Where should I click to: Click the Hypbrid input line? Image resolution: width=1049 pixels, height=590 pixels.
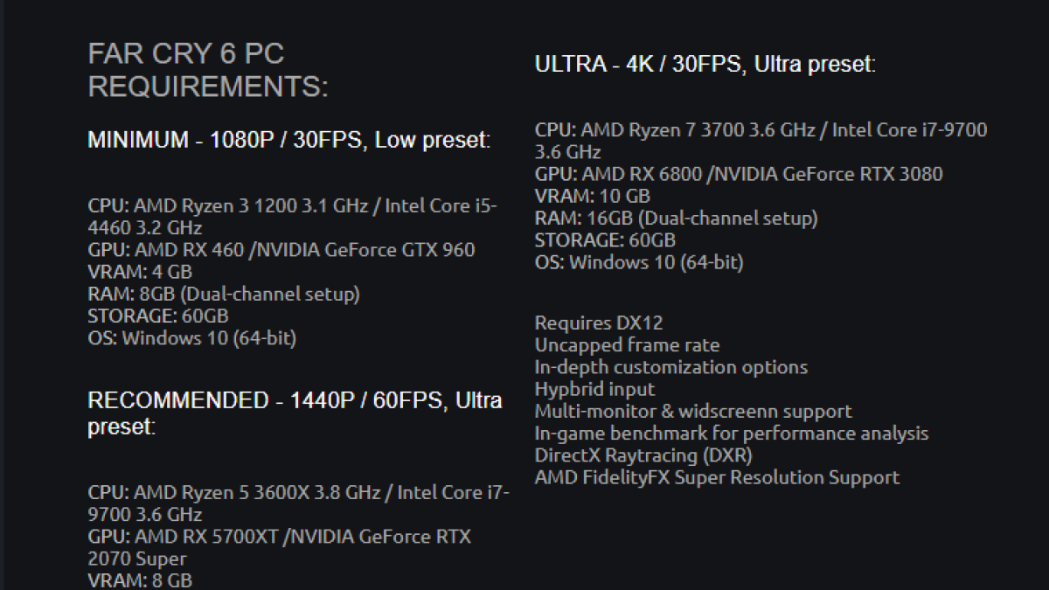click(594, 389)
